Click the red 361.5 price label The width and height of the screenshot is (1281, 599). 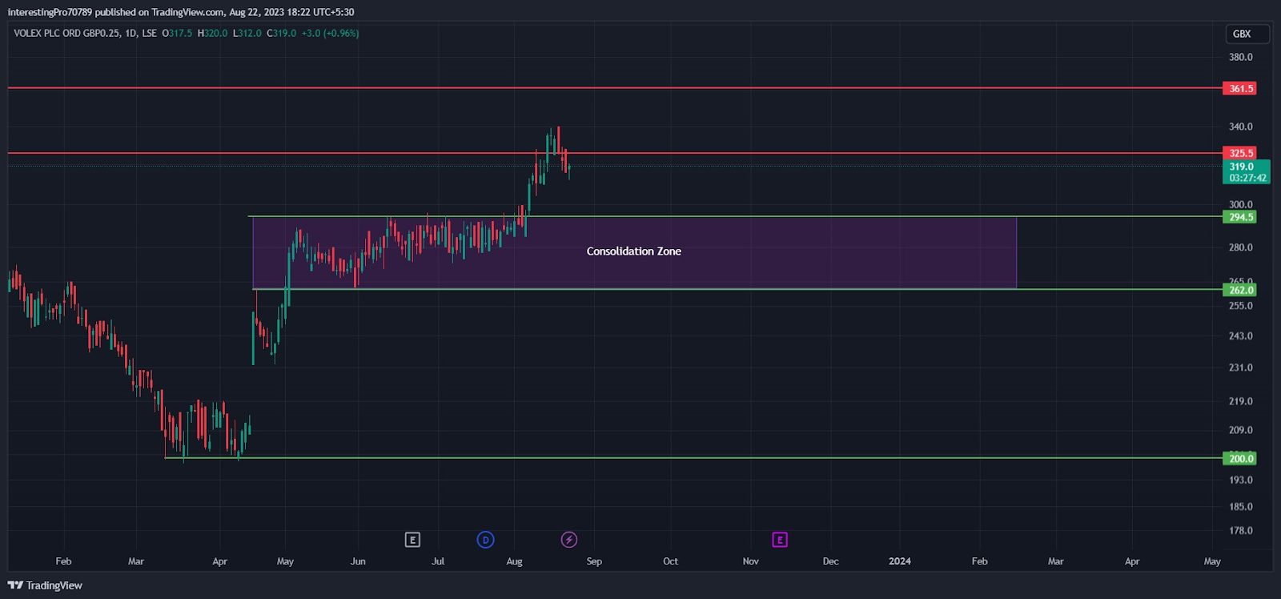point(1240,88)
